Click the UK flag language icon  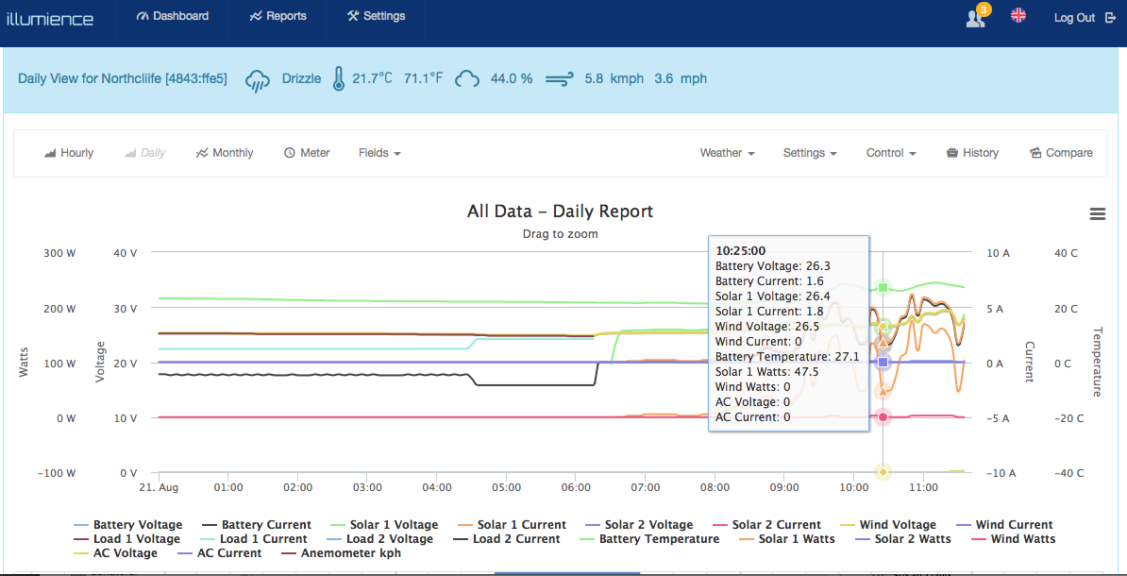(1018, 16)
